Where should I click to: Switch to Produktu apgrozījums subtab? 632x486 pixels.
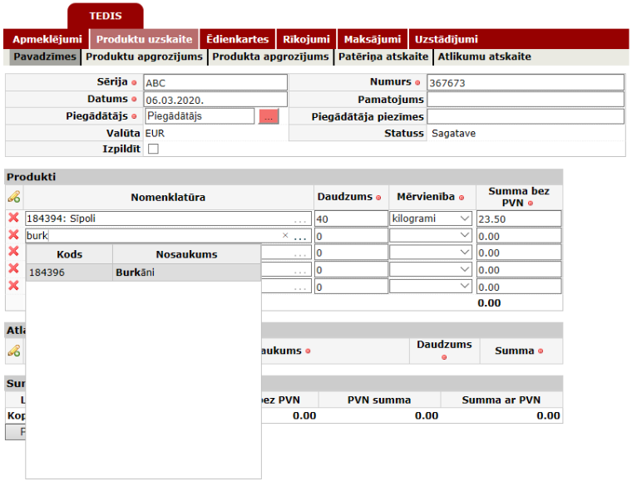point(145,56)
